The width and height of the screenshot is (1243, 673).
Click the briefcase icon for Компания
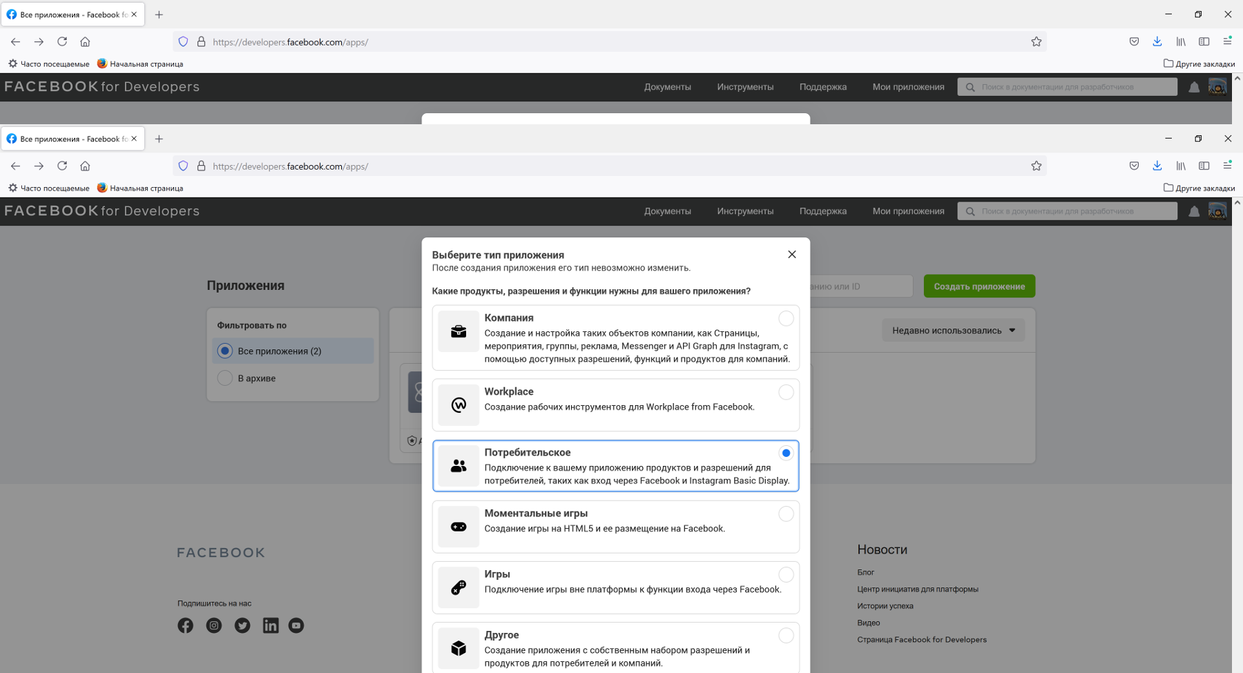[x=459, y=332]
